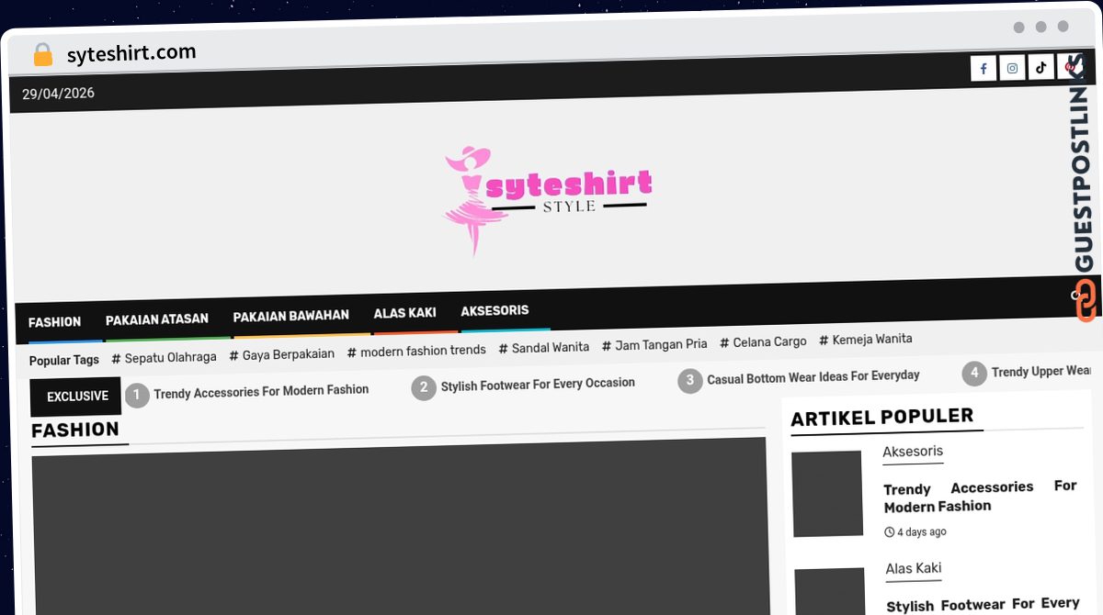Click the Popular Tags label
Image resolution: width=1103 pixels, height=615 pixels.
click(x=63, y=360)
